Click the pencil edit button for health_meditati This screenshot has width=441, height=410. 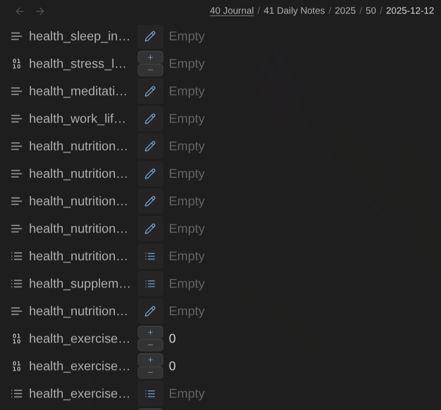(x=150, y=92)
